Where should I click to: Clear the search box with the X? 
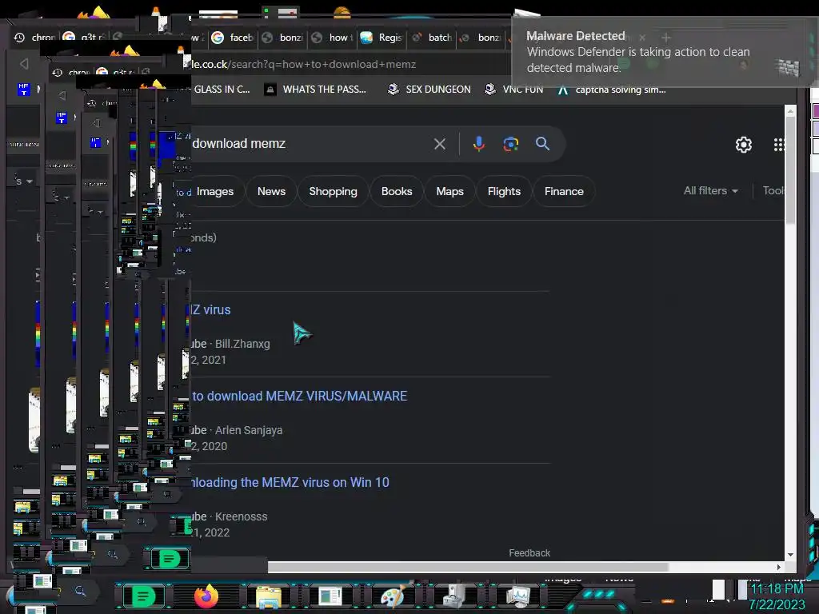click(x=440, y=144)
